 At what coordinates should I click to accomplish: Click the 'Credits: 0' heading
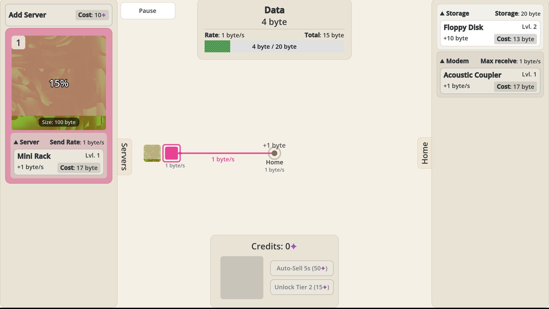point(274,246)
